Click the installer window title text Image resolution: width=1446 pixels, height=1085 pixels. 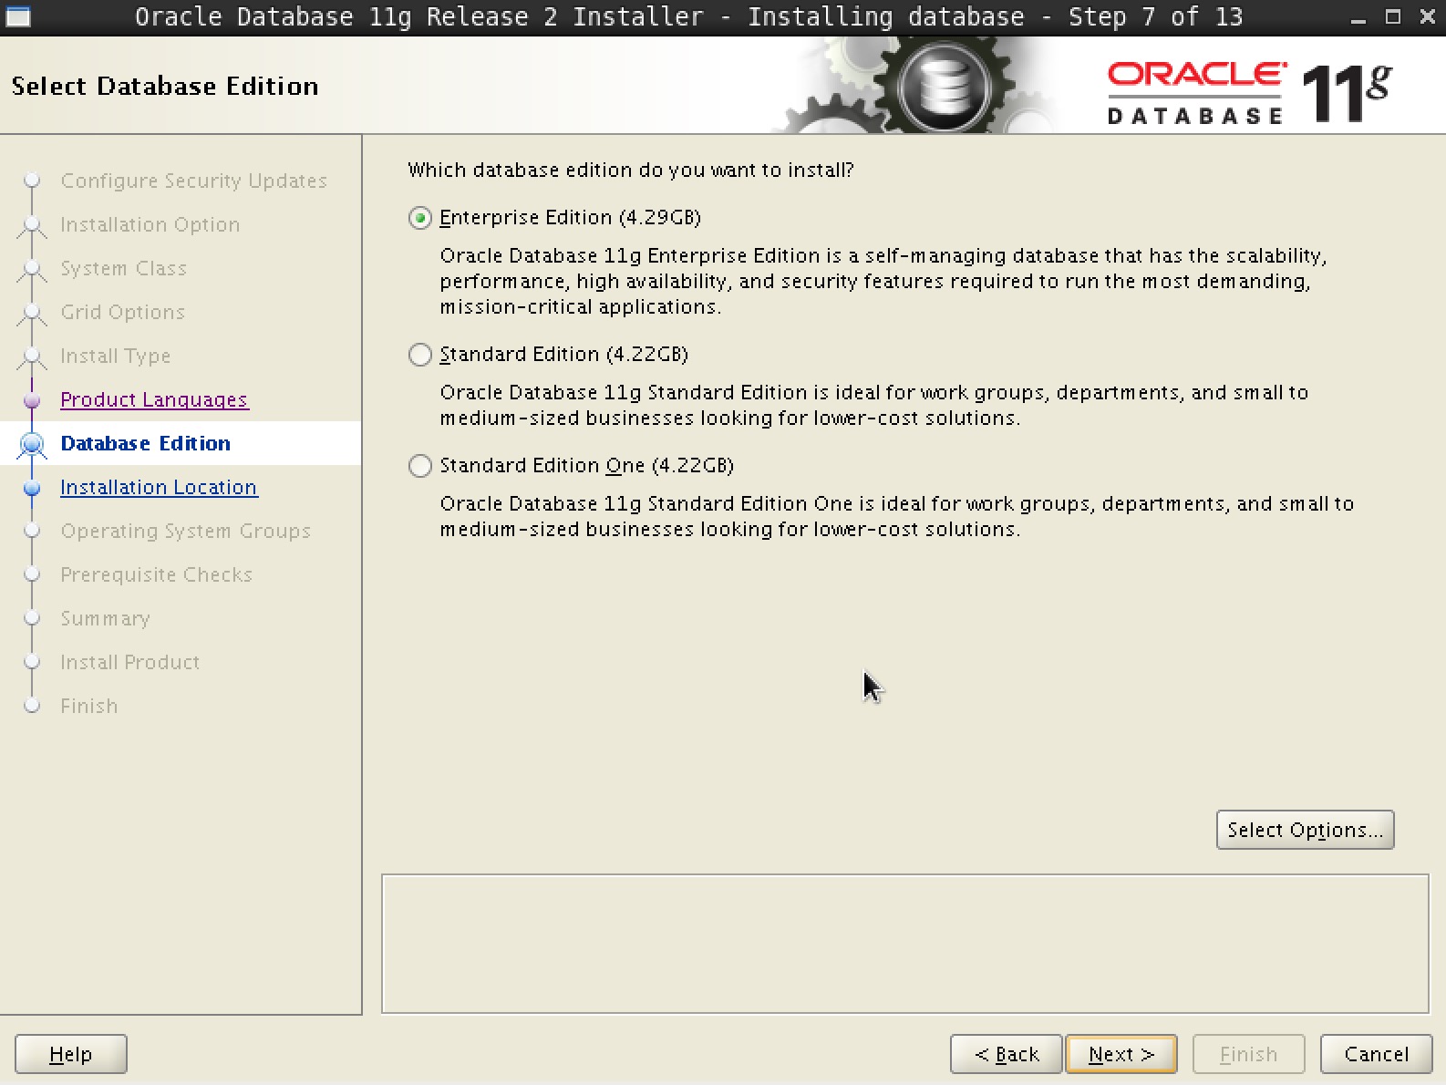[x=689, y=16]
